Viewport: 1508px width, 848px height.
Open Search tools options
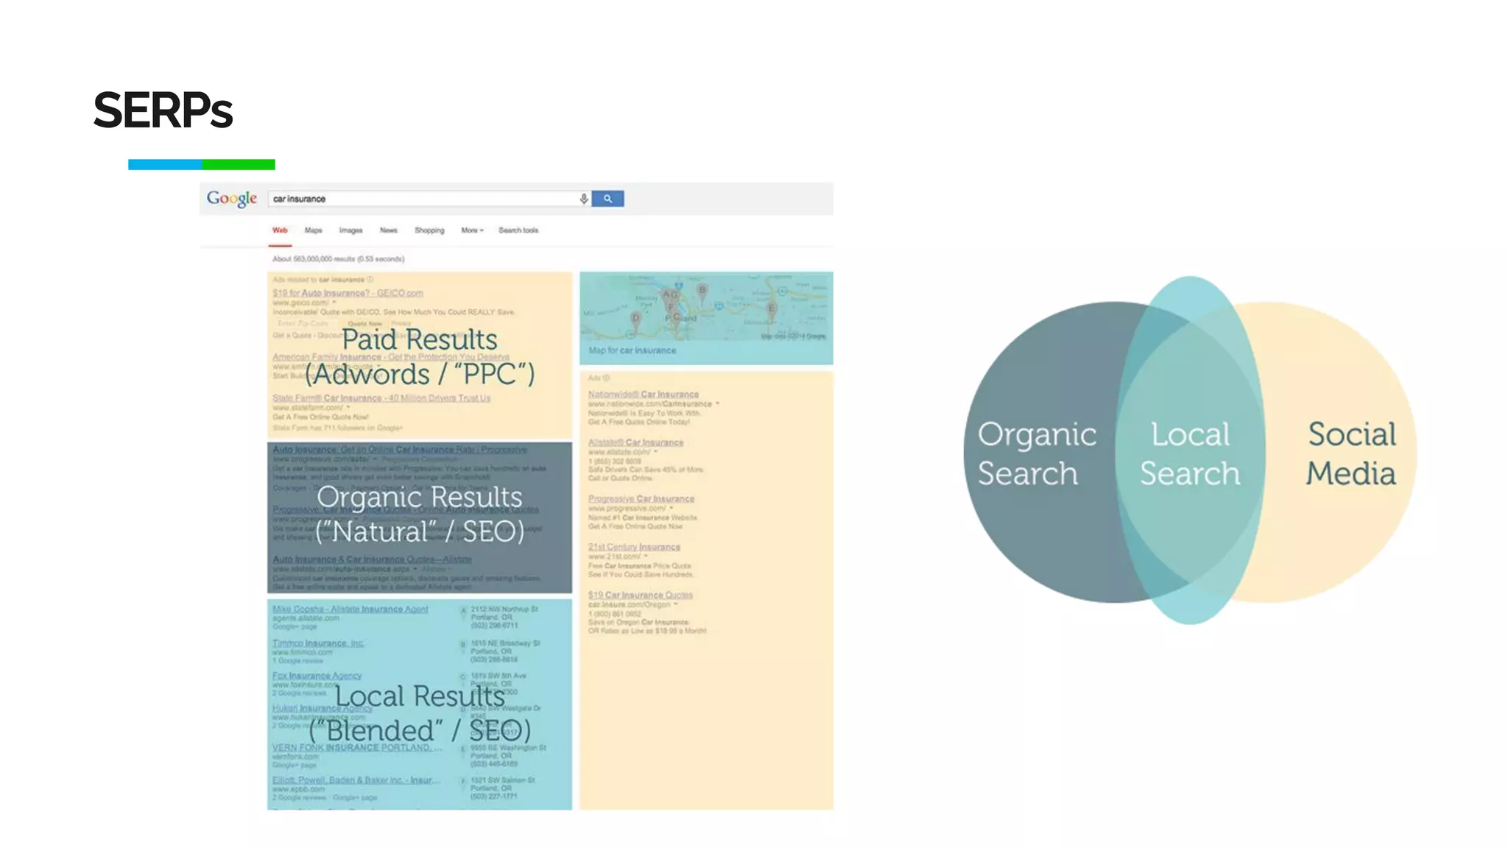[x=518, y=230]
